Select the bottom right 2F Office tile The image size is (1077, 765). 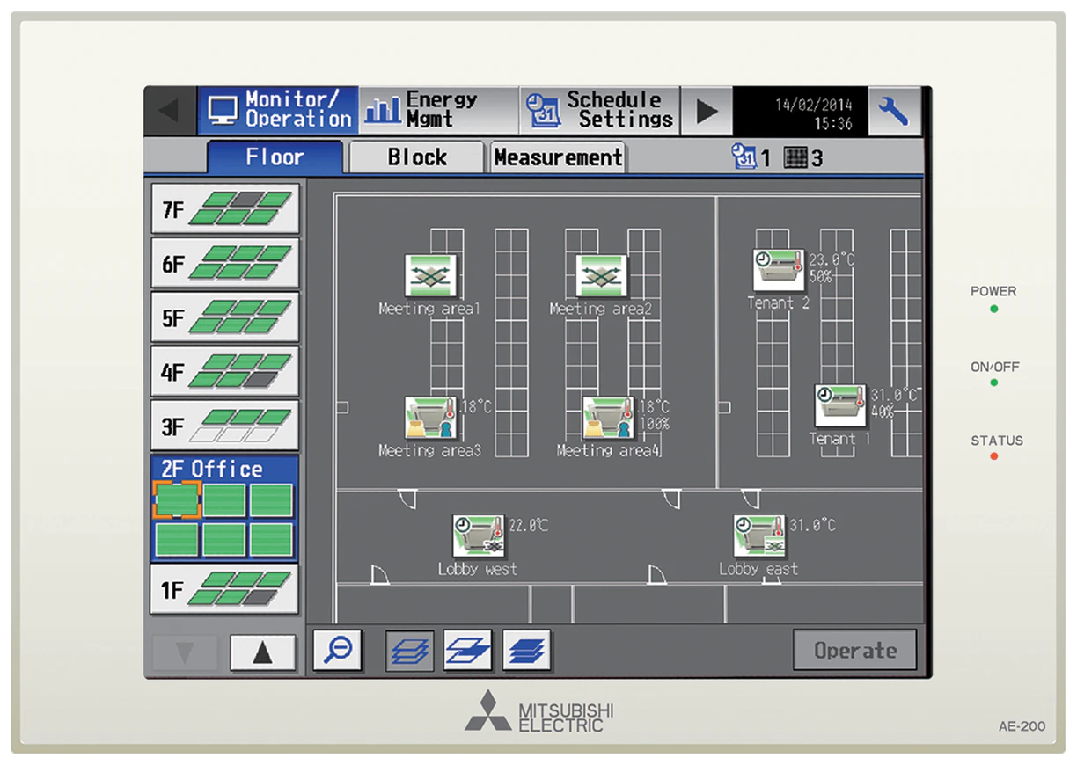click(272, 539)
